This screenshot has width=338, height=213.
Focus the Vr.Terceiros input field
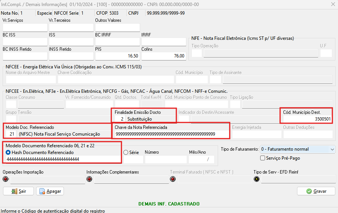71,27
